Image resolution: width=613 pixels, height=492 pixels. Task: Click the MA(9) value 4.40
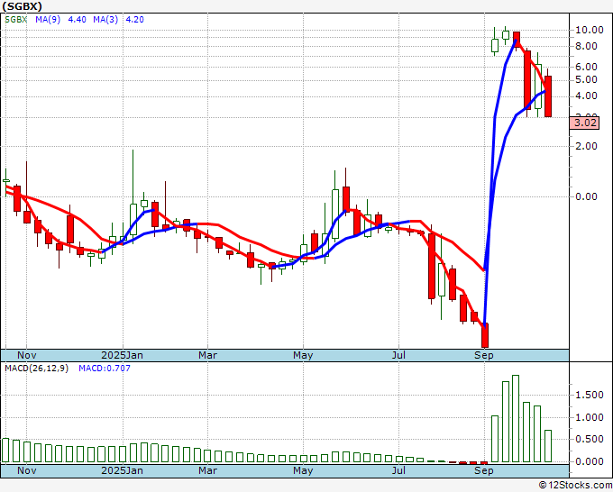tap(77, 20)
